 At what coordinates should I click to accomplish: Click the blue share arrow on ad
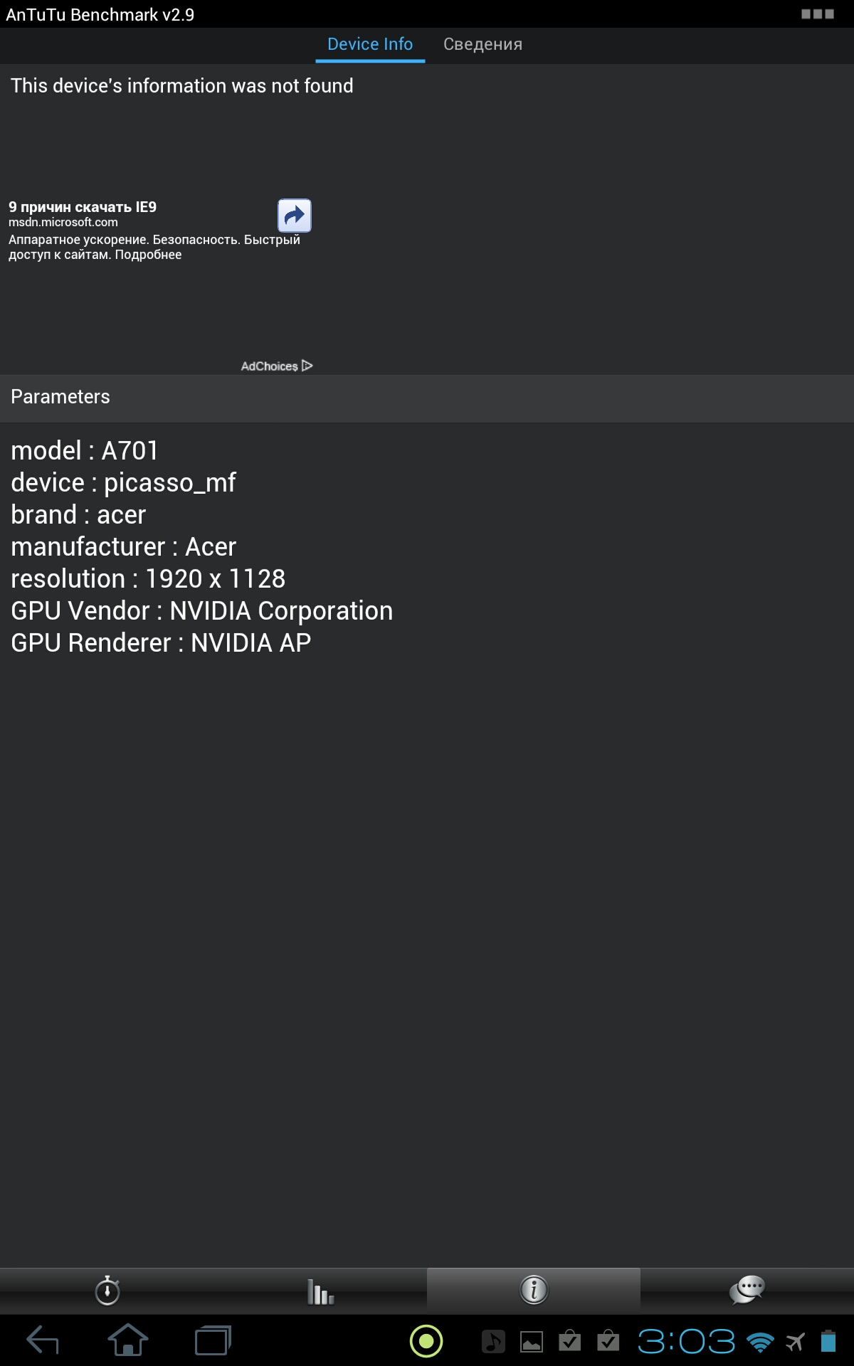[x=294, y=216]
